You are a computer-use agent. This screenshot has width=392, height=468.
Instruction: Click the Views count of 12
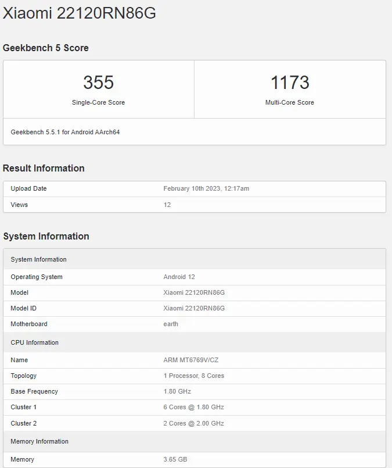point(167,205)
